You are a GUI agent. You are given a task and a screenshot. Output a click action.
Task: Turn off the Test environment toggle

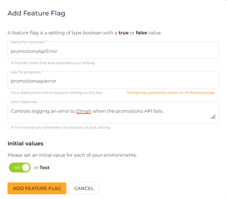pyautogui.click(x=20, y=167)
